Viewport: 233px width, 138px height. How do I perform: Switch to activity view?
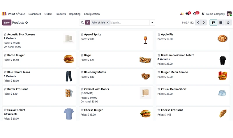[228, 23]
